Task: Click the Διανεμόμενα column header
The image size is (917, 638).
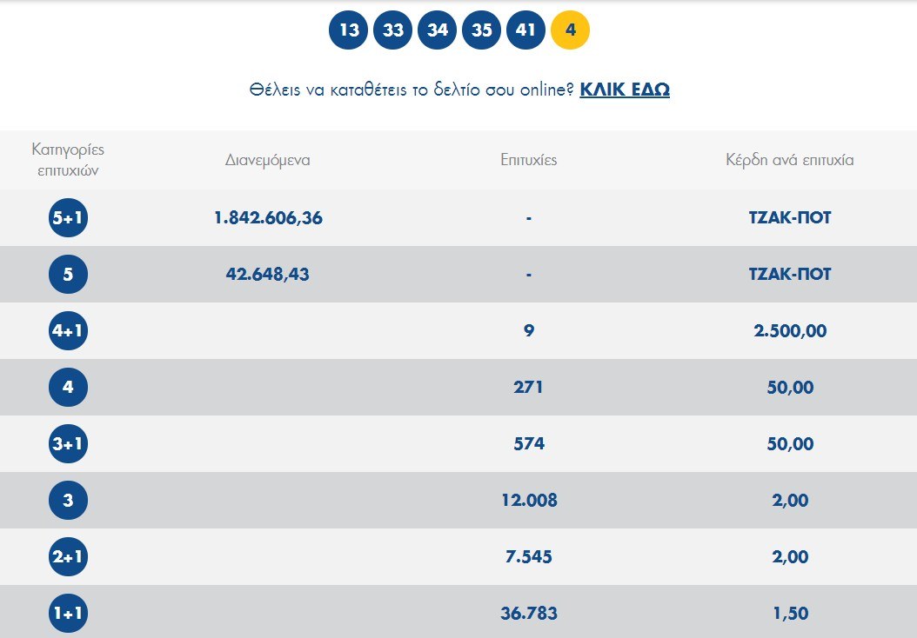Action: coord(268,161)
